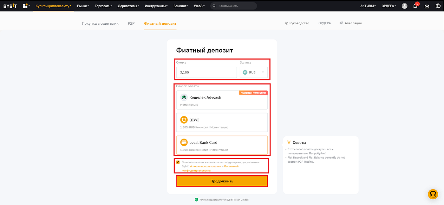Click the Советы heading text
The image size is (444, 205).
299,143
